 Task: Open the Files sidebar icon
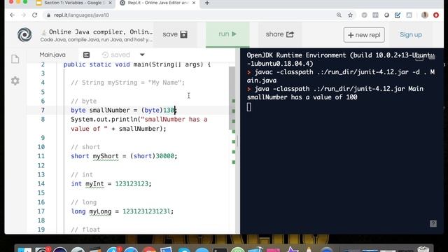[15, 59]
